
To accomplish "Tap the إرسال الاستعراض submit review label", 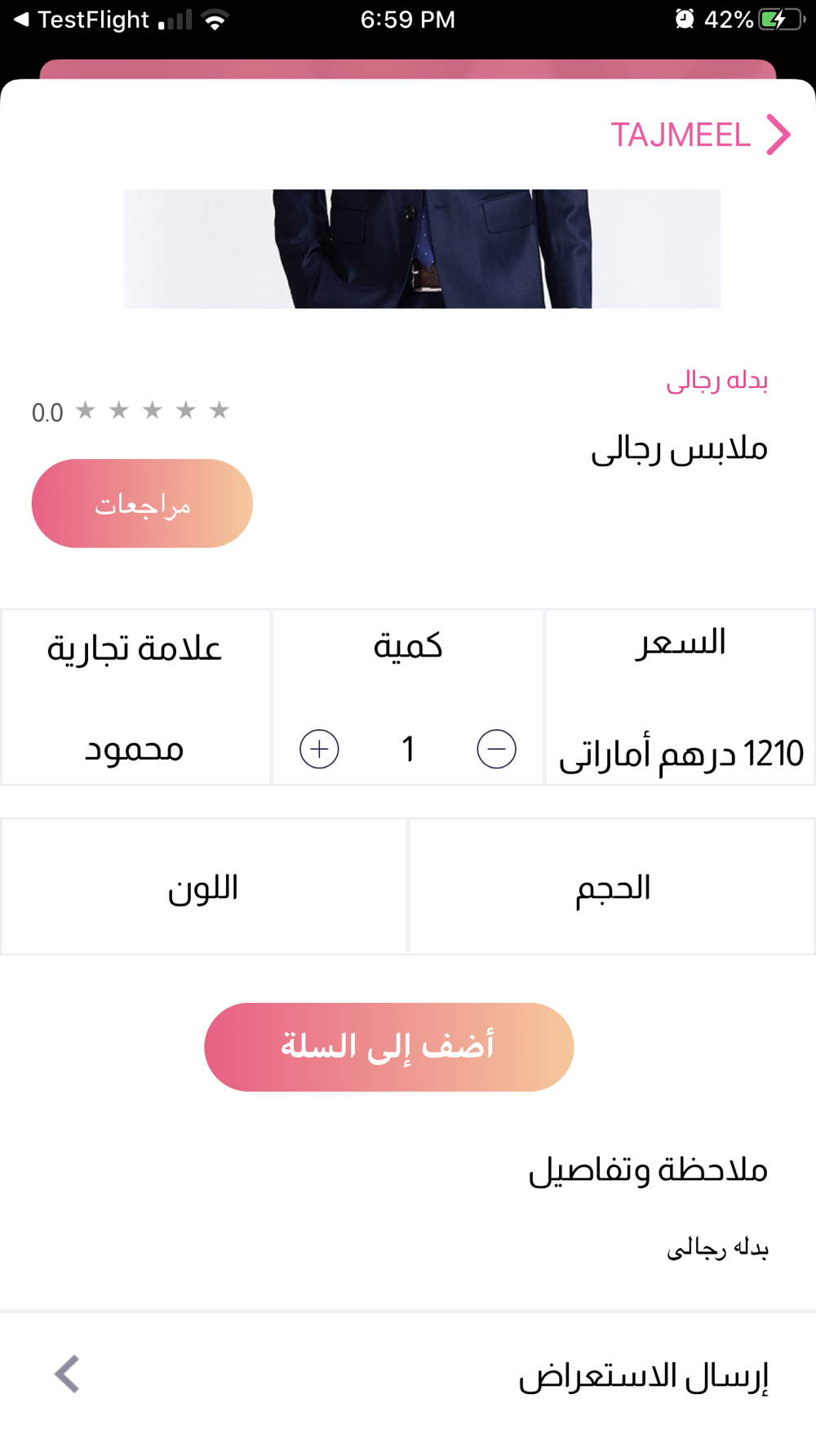I will 644,1376.
